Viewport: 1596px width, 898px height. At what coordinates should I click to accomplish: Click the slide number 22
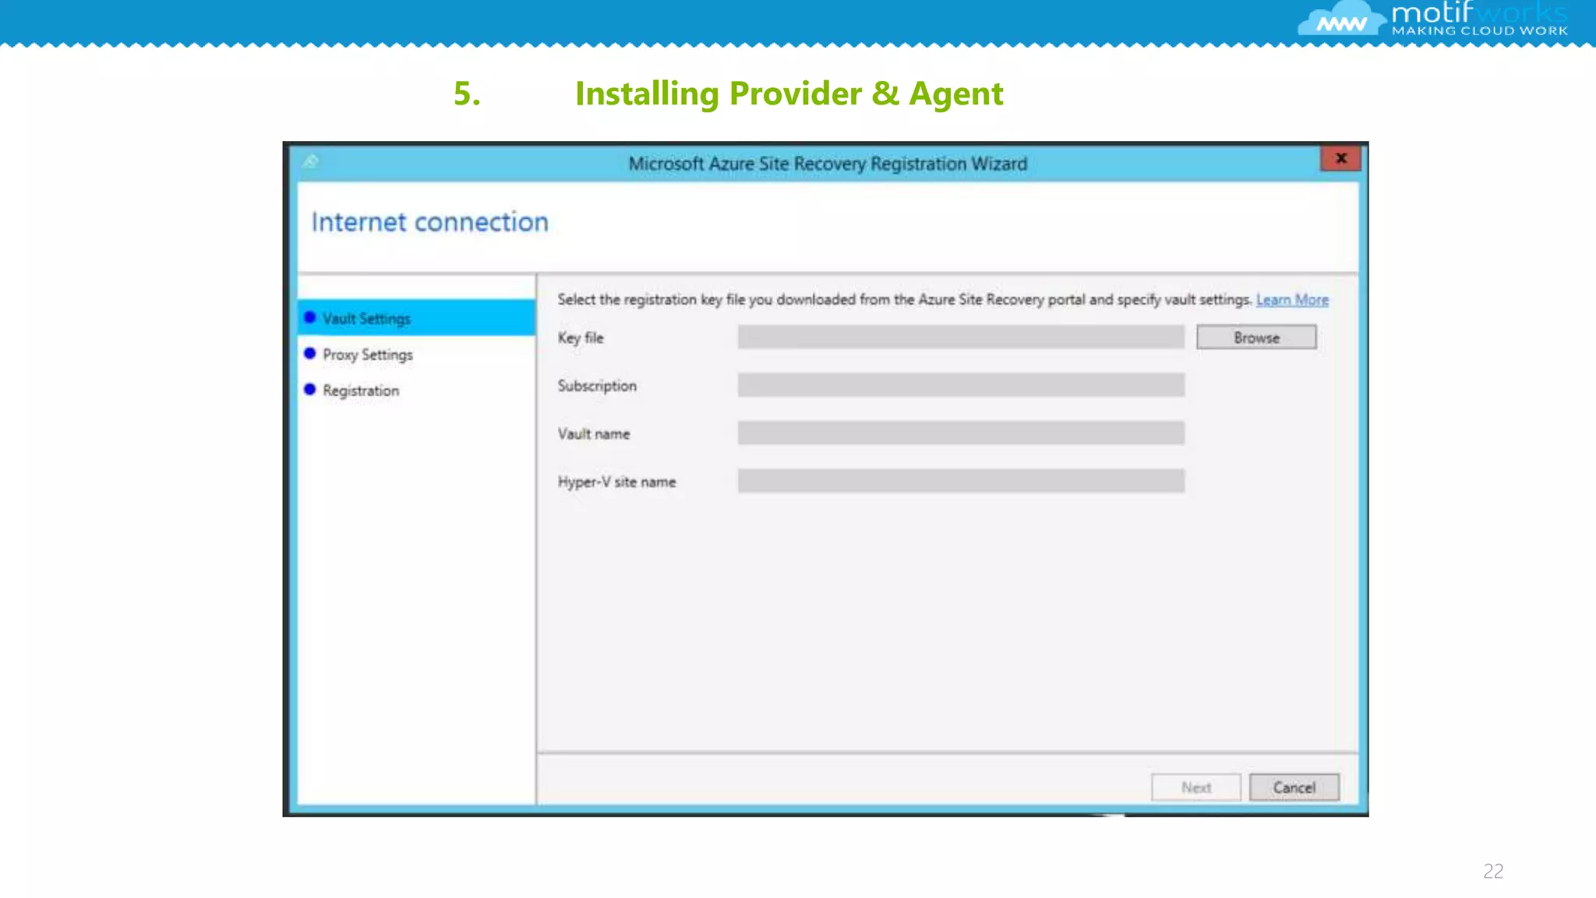tap(1493, 871)
